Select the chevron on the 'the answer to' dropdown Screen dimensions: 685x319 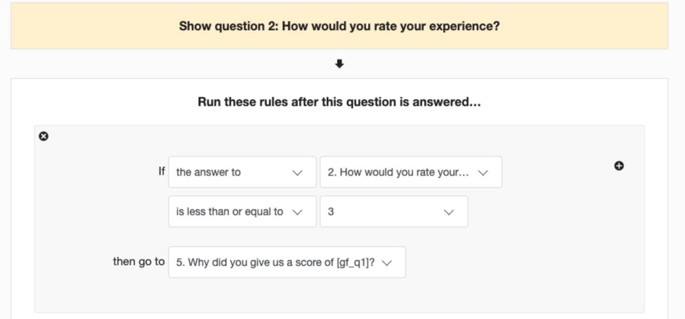297,172
